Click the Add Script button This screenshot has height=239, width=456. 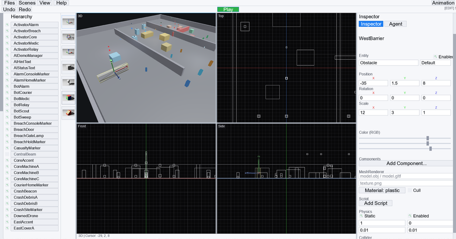click(375, 203)
